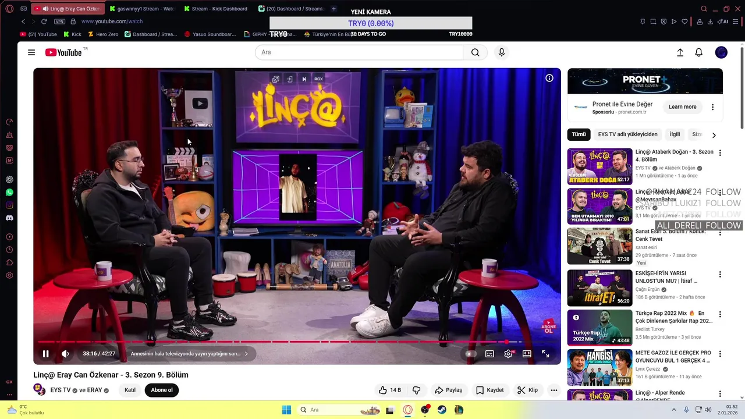Open the Linç@ Ataberk Doğan thumbnail
745x419 pixels.
click(x=599, y=166)
